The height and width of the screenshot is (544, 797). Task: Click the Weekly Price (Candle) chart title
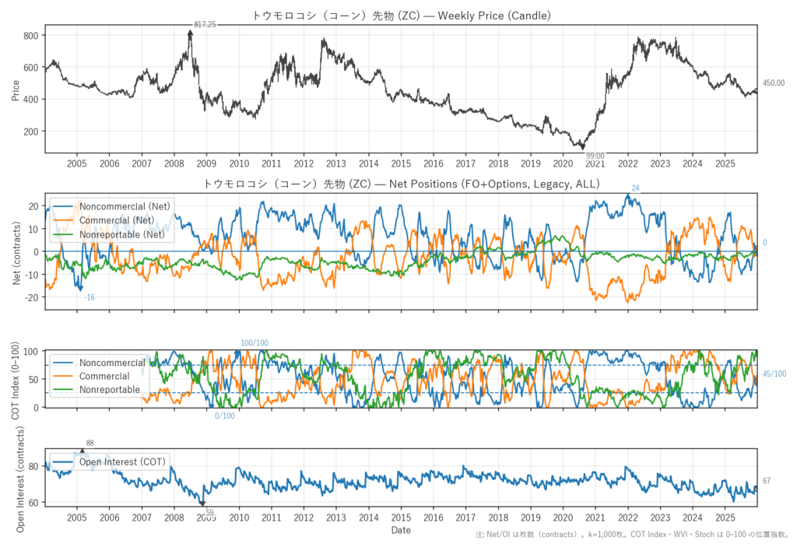[401, 15]
